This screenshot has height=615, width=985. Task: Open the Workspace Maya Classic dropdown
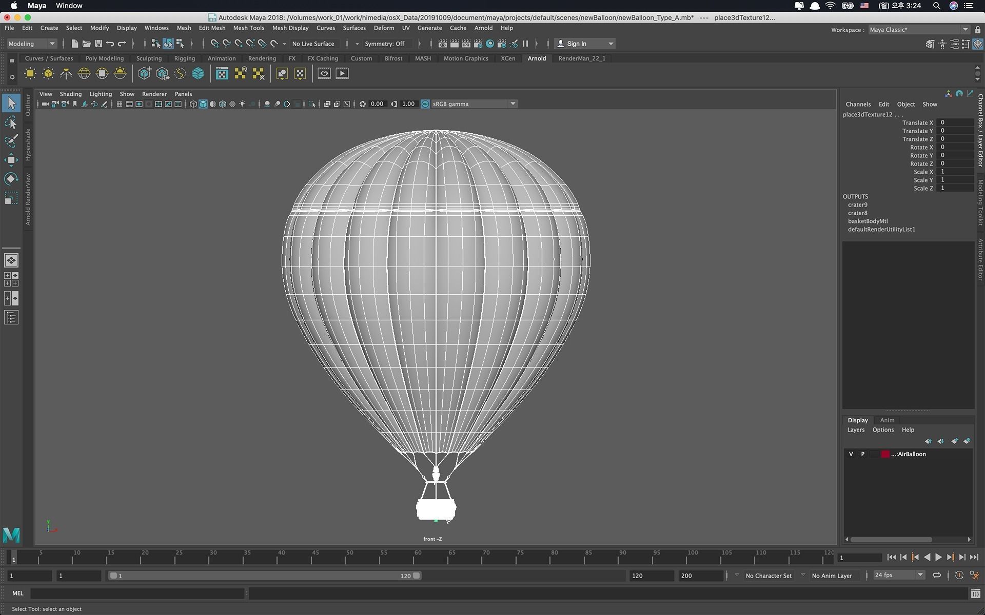pos(919,30)
